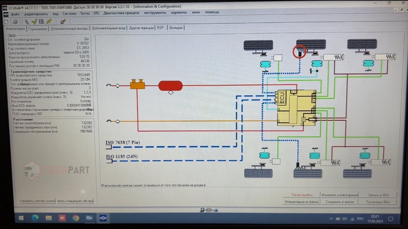Show hidden system tray icons

click(331, 219)
